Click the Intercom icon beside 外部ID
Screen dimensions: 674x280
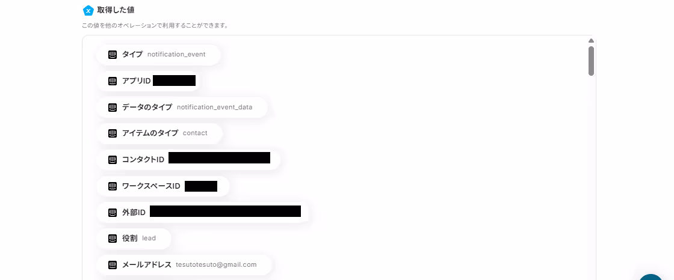113,212
